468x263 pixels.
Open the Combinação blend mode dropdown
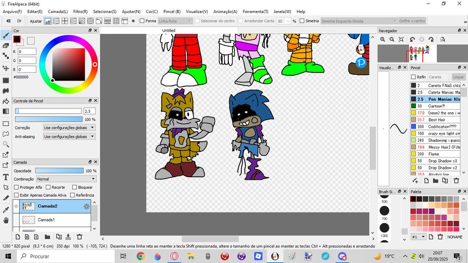click(66, 179)
